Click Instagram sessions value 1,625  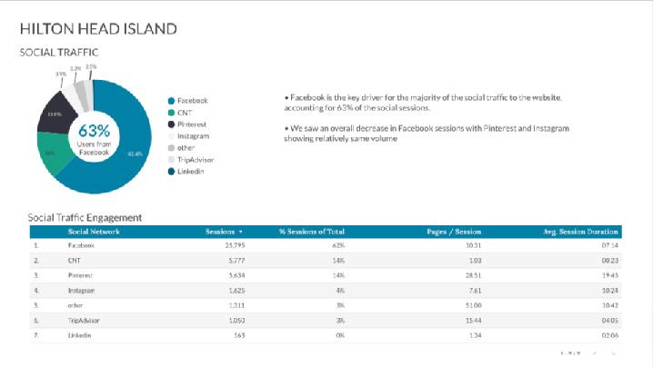pyautogui.click(x=236, y=291)
